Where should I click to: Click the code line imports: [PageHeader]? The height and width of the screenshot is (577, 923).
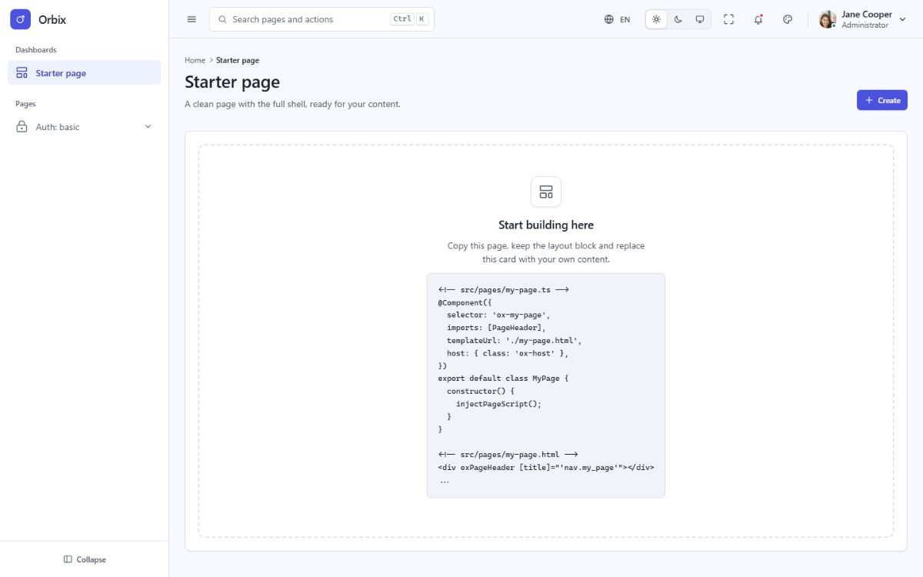coord(496,328)
